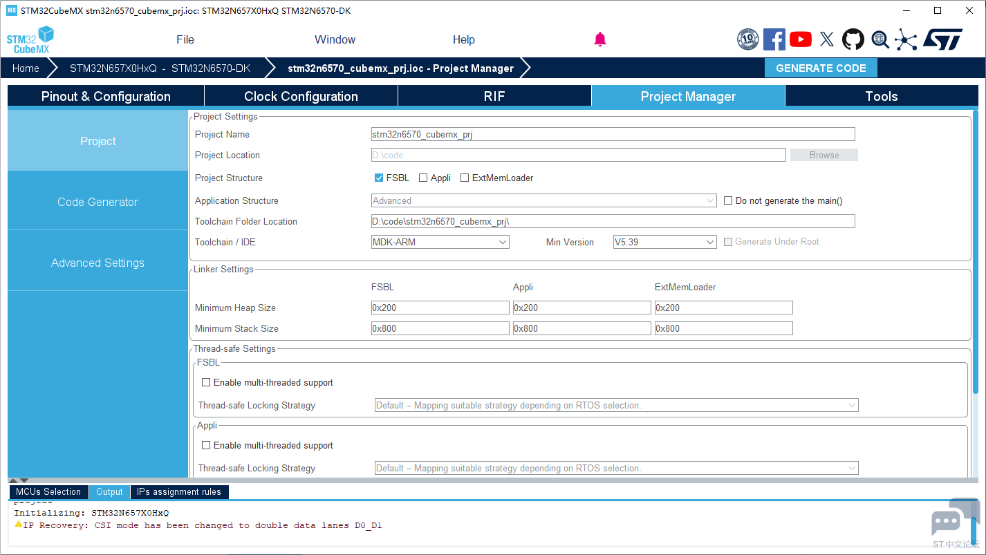Viewport: 986px width, 555px height.
Task: Click the 10-year anniversary badge icon
Action: pyautogui.click(x=748, y=39)
